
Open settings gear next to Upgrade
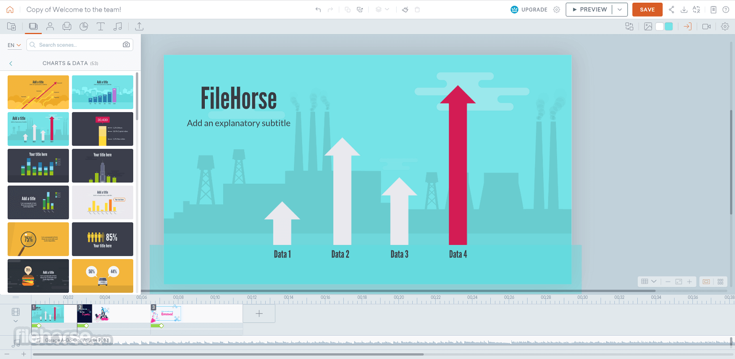pyautogui.click(x=557, y=9)
